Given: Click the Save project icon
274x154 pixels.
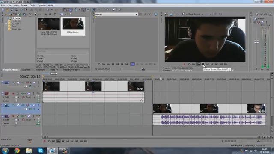Looking at the screenshot, I should pos(12,9).
